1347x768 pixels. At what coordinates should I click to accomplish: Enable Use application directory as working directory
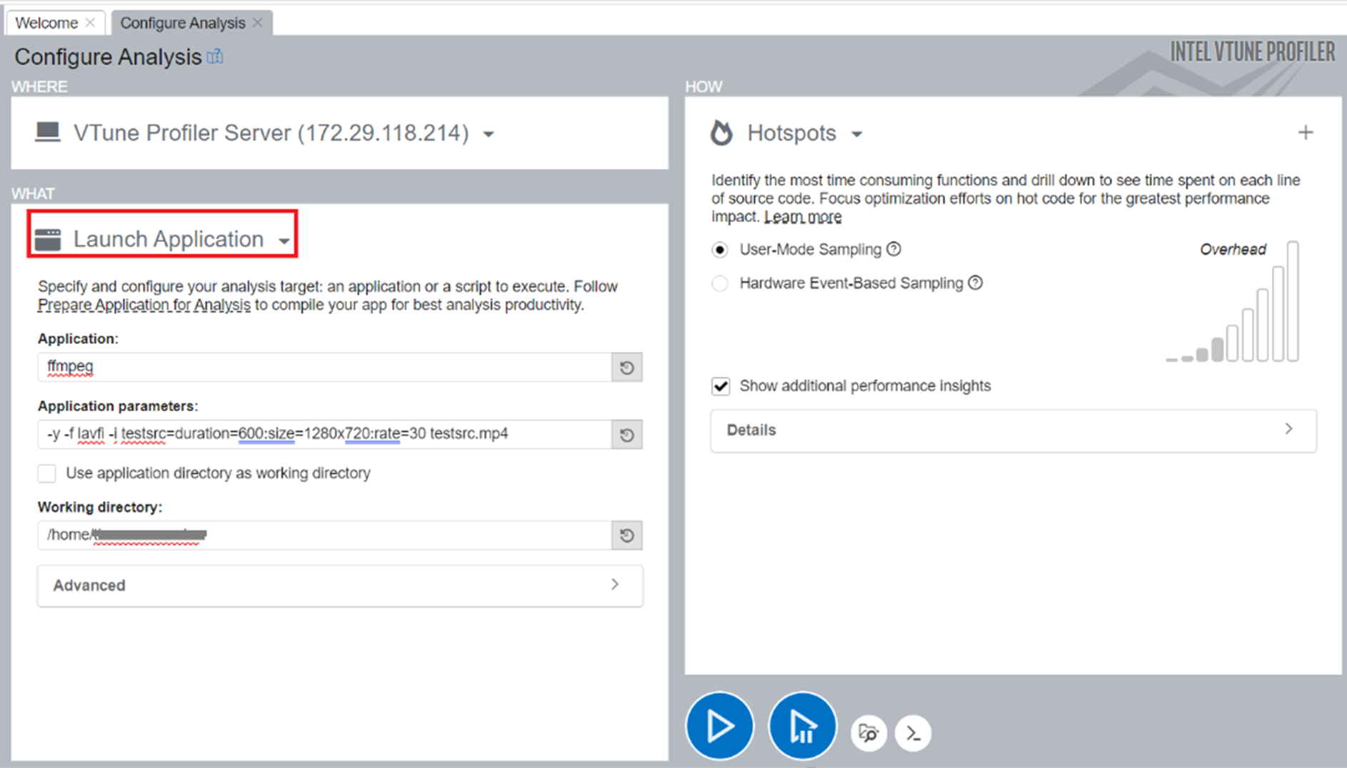[46, 473]
